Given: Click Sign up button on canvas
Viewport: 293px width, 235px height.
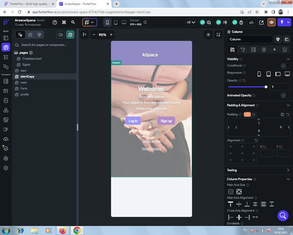Looking at the screenshot, I should click(166, 121).
